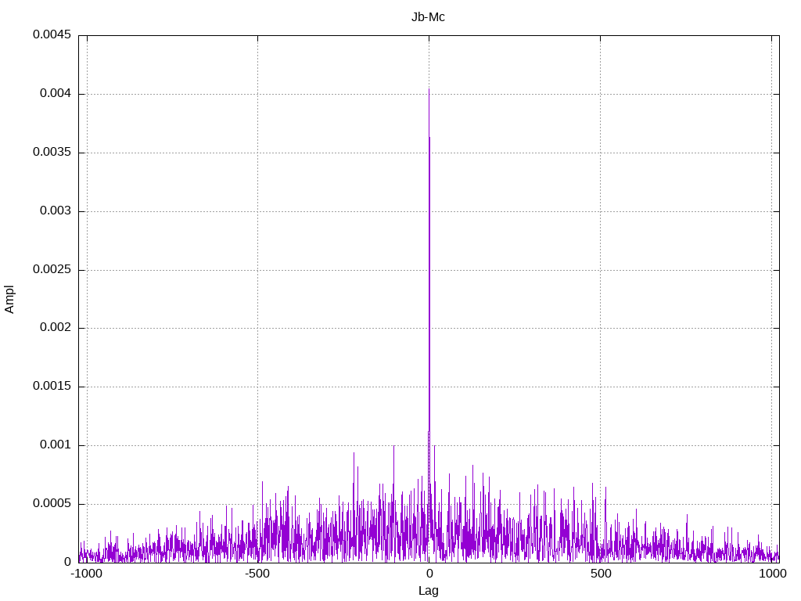
Task: Click the -1000 x-axis tick label
Action: click(86, 574)
